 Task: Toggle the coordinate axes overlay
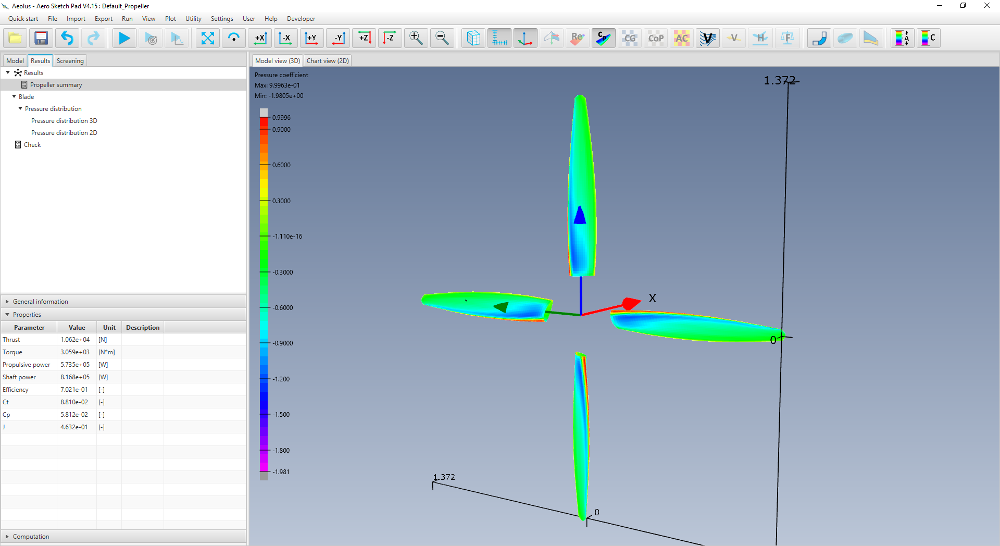(x=525, y=38)
